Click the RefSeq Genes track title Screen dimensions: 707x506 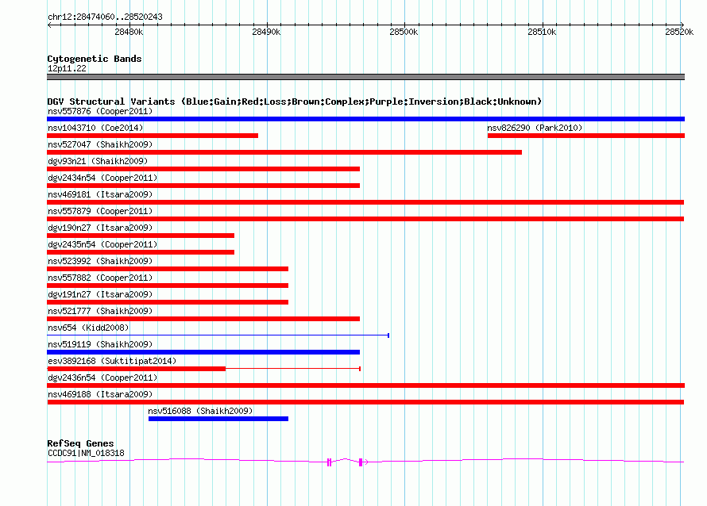(x=80, y=443)
